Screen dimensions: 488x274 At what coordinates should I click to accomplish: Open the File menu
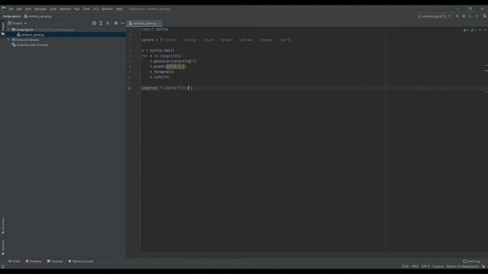click(11, 9)
